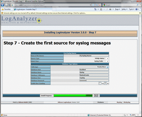Select No for Enable Row Counting
Viewport: 142px width, 117px height.
click(x=105, y=83)
